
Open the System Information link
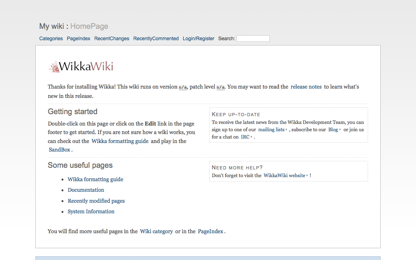click(x=91, y=211)
